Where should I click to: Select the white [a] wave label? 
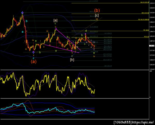55,20
